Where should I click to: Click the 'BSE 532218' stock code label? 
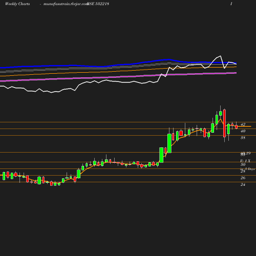[98, 4]
